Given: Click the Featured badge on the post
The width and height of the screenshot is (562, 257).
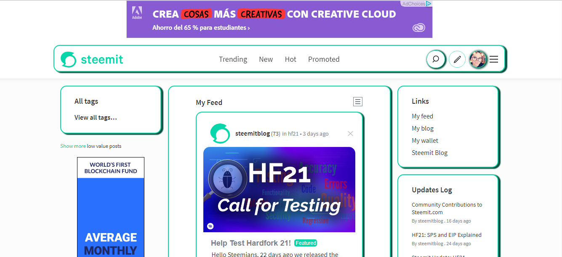Looking at the screenshot, I should pyautogui.click(x=306, y=243).
